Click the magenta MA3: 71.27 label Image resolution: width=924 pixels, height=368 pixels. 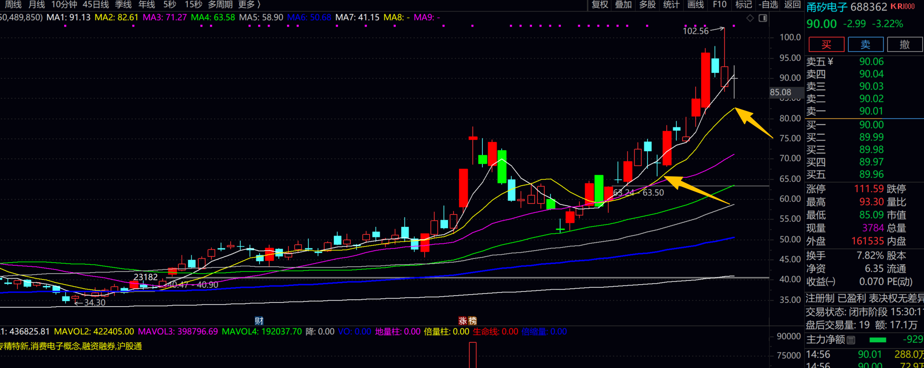click(165, 17)
